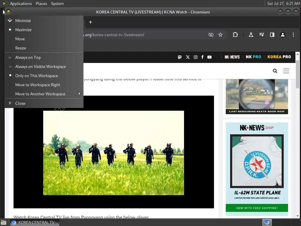Open the hamburger navigation menu

click(286, 71)
